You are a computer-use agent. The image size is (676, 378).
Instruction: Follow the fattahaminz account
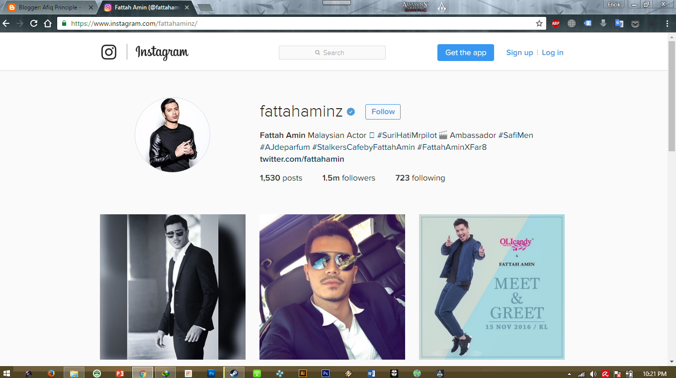tap(383, 112)
